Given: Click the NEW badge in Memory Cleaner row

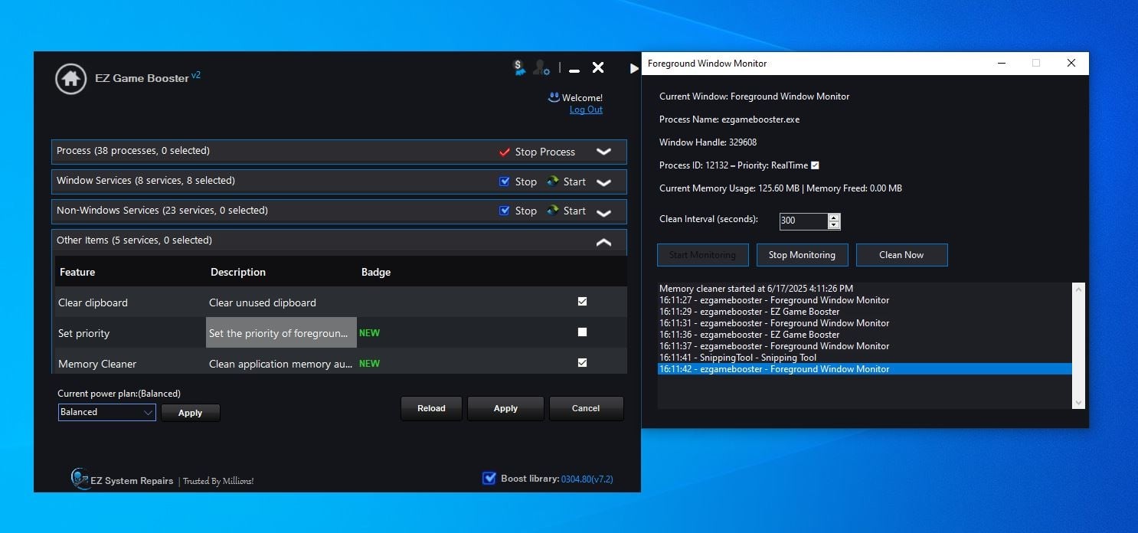Looking at the screenshot, I should pyautogui.click(x=369, y=364).
